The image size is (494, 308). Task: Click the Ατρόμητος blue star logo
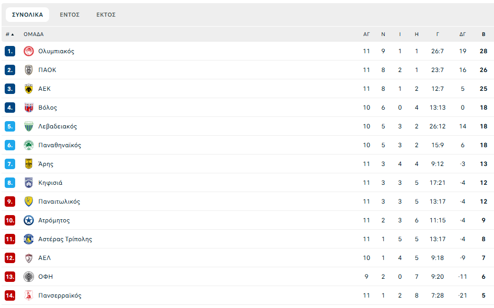[x=29, y=220]
